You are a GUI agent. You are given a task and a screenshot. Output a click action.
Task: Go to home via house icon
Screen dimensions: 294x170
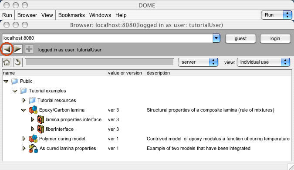[7, 62]
